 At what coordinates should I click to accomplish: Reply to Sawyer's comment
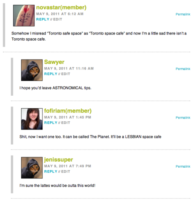(51, 74)
